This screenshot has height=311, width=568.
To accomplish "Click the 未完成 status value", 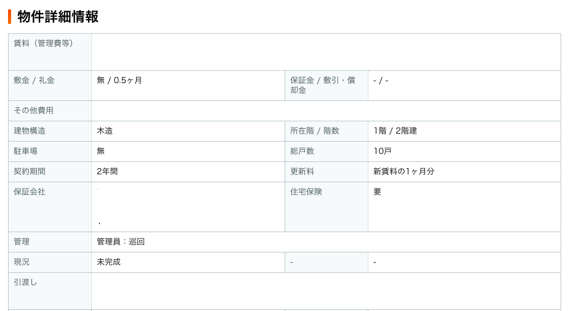I will (x=108, y=262).
